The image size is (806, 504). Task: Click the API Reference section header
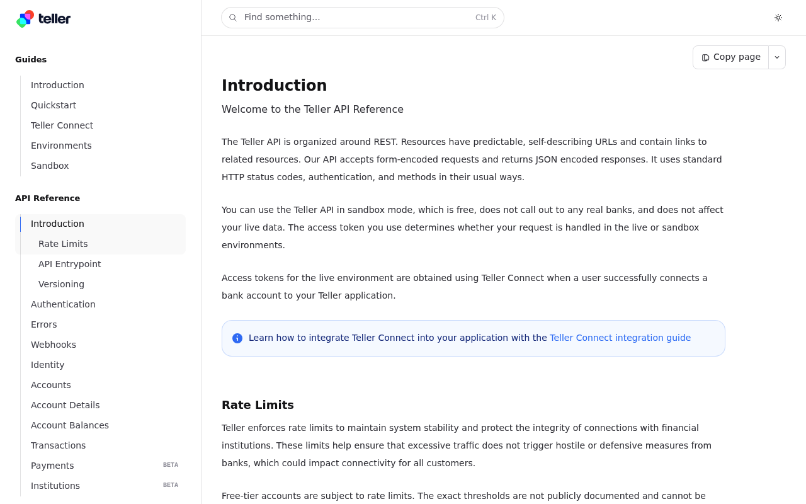pos(48,198)
